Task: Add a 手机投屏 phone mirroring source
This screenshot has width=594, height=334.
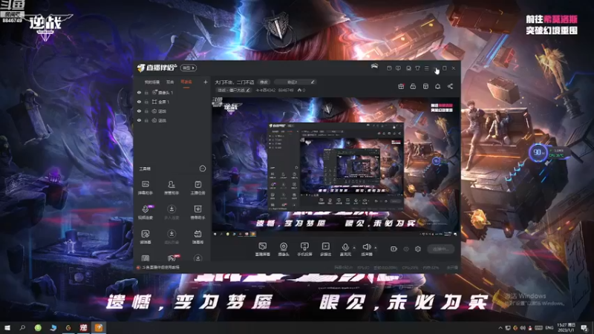Action: [x=304, y=249]
